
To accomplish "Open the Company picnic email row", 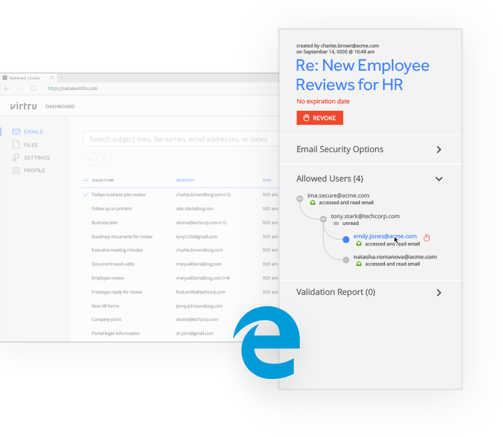I will tap(107, 320).
